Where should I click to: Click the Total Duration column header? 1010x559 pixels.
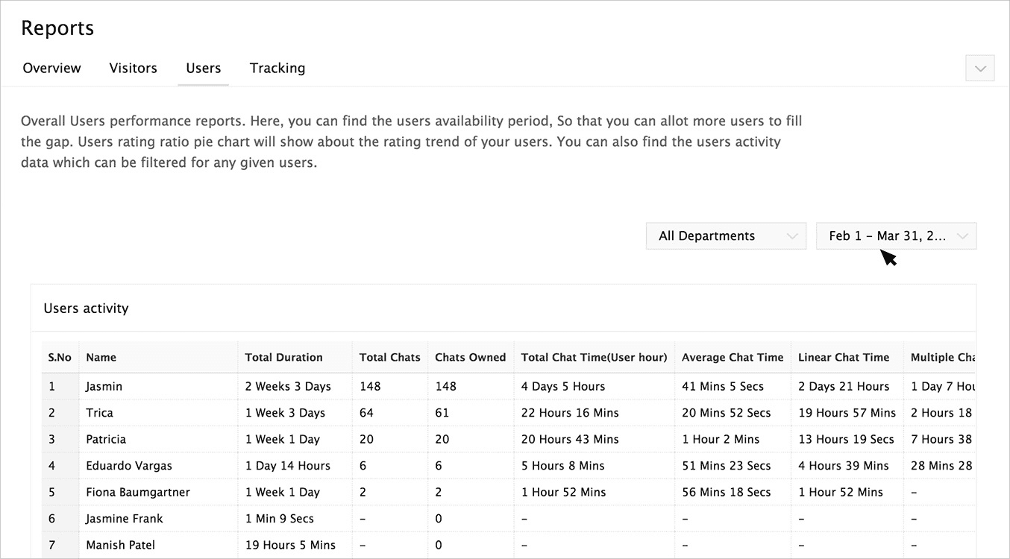[283, 358]
